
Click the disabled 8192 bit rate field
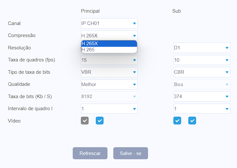pos(109,97)
